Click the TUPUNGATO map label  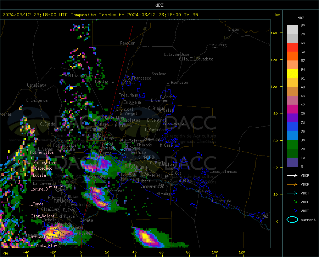coord(63,201)
